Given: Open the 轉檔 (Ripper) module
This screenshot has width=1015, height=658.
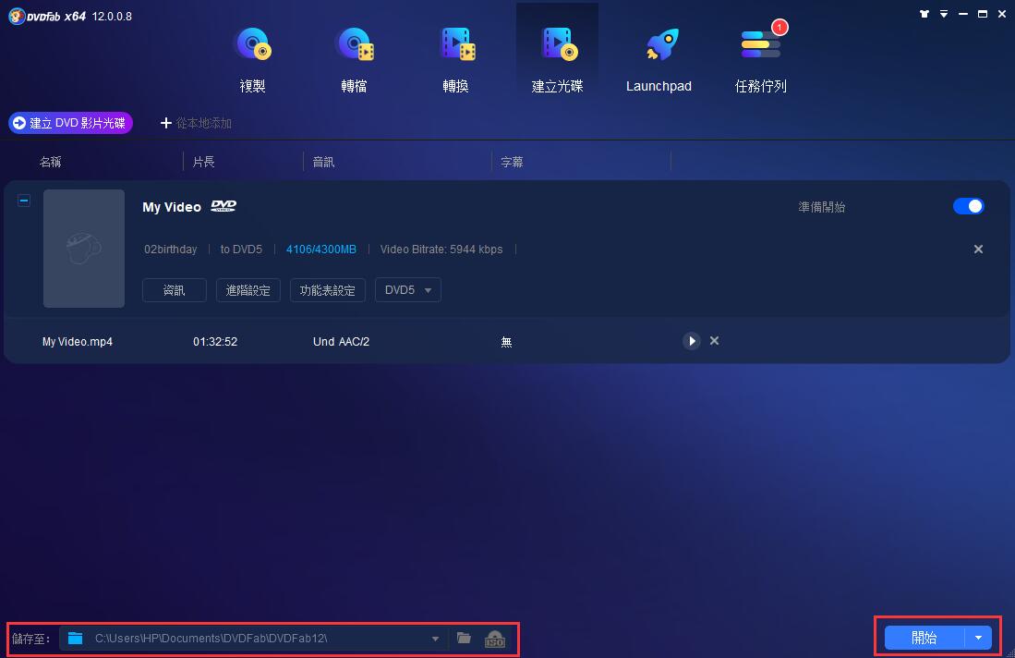Looking at the screenshot, I should 354,59.
